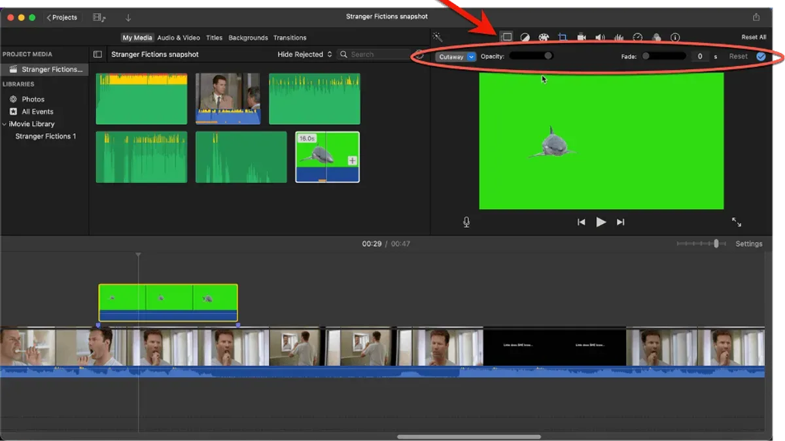Skip to next clip
785x441 pixels.
621,222
